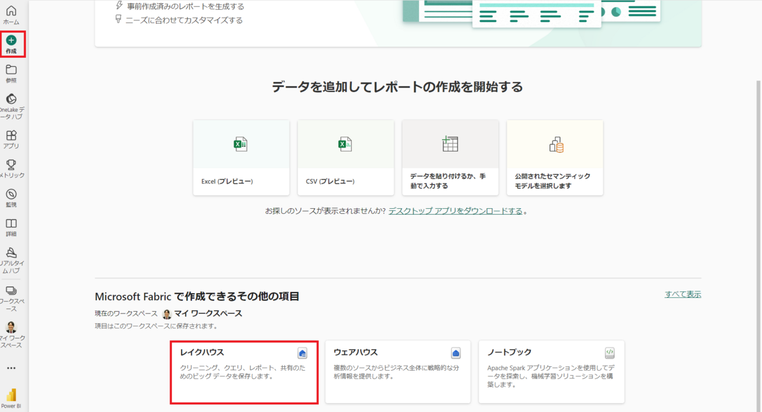Click the Excel file icon in the Excel (プレビュー) card

click(x=241, y=145)
